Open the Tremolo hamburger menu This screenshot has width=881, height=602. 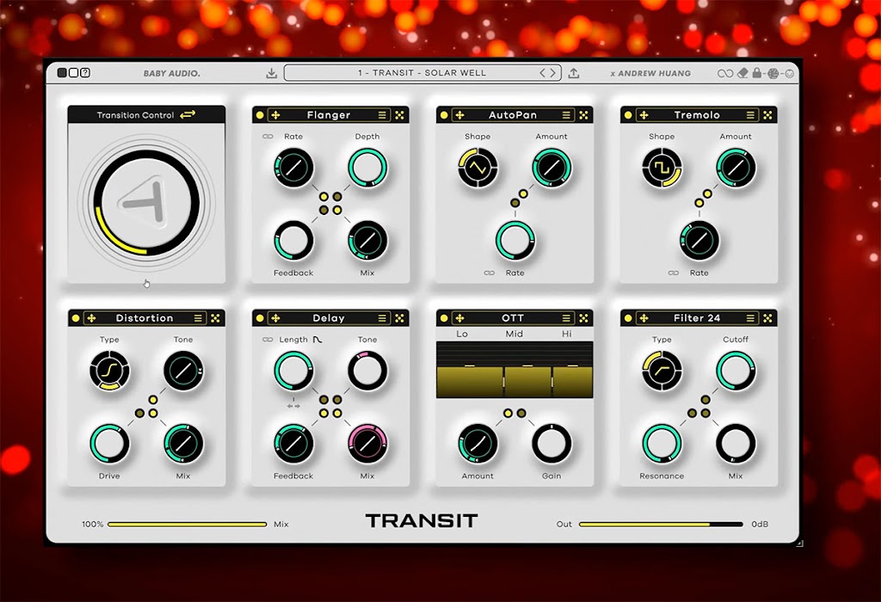[750, 115]
